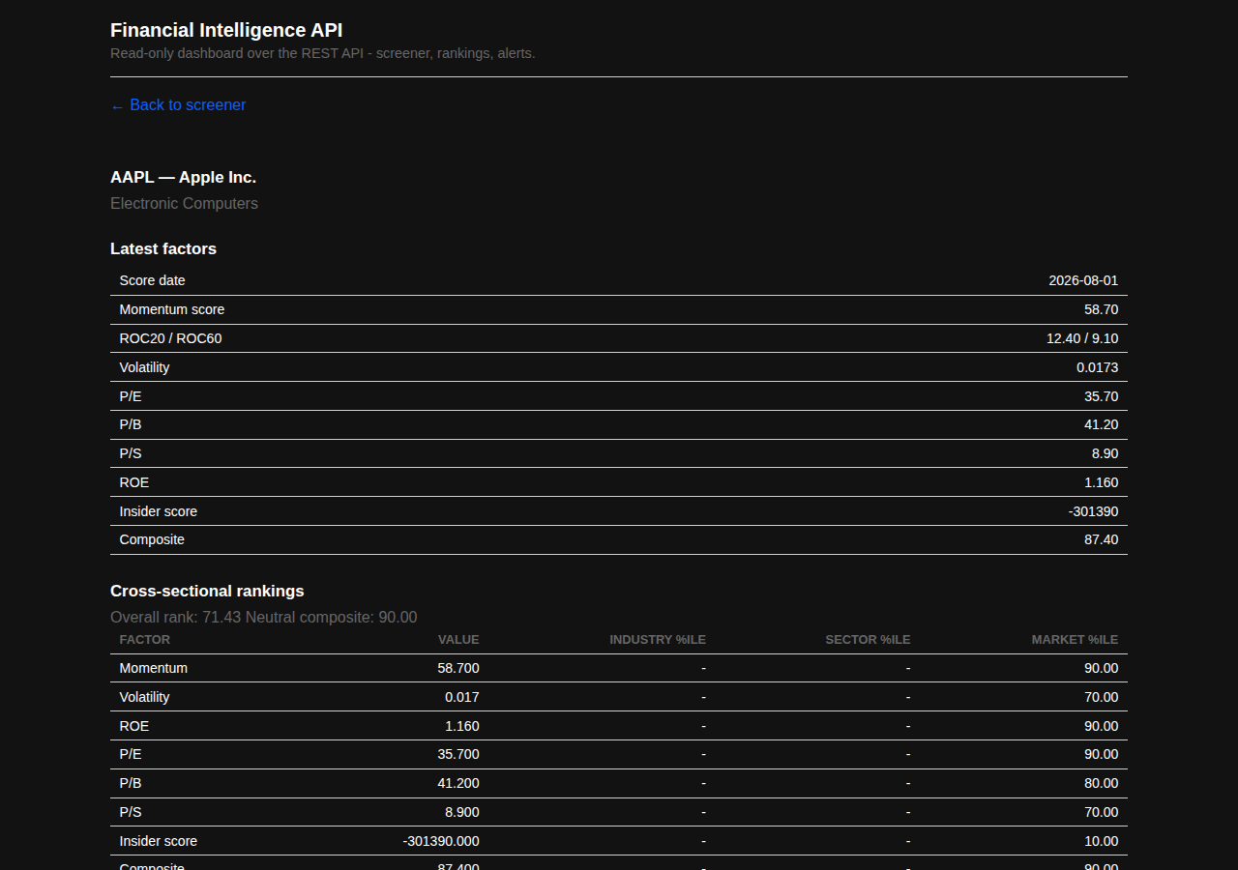Image resolution: width=1238 pixels, height=870 pixels.
Task: Click the volatility value 0.0173
Action: click(x=1097, y=367)
